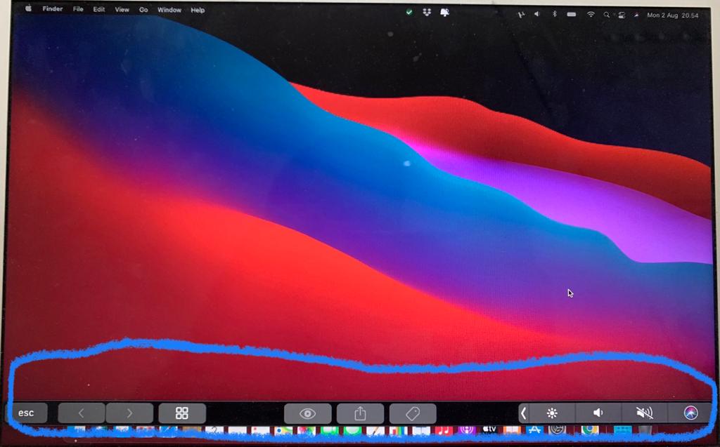Viewport: 720px width, 447px height.
Task: Open the Help menu
Action: pyautogui.click(x=198, y=10)
